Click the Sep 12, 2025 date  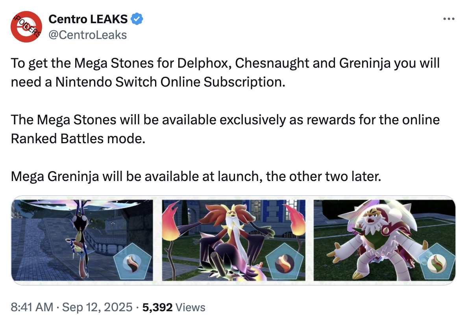[97, 307]
